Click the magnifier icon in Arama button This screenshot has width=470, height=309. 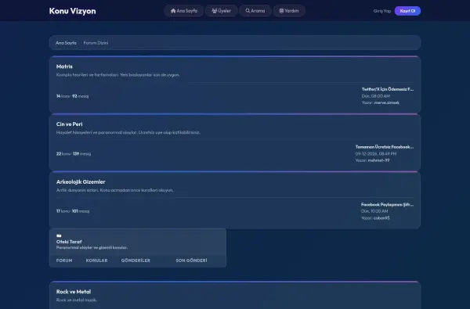pos(248,11)
